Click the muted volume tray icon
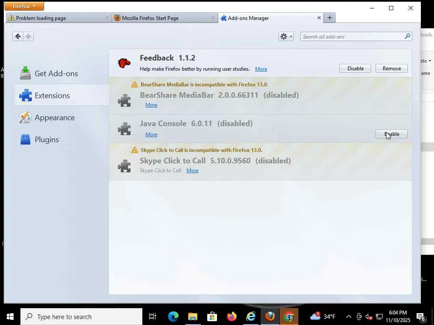Image resolution: width=434 pixels, height=325 pixels. coord(369,317)
